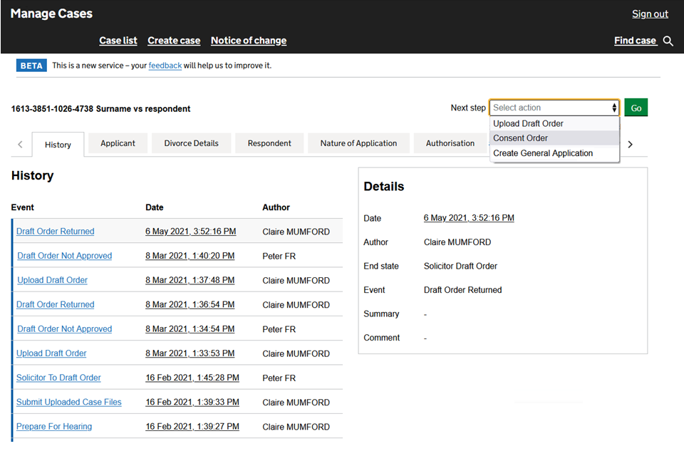
Task: Choose Upload Draft Order from dropdown list
Action: click(528, 123)
